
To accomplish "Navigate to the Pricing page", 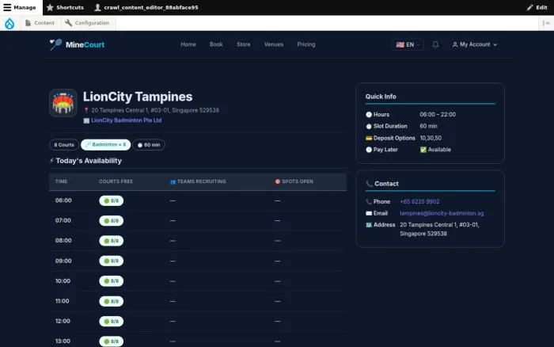I will click(x=306, y=44).
